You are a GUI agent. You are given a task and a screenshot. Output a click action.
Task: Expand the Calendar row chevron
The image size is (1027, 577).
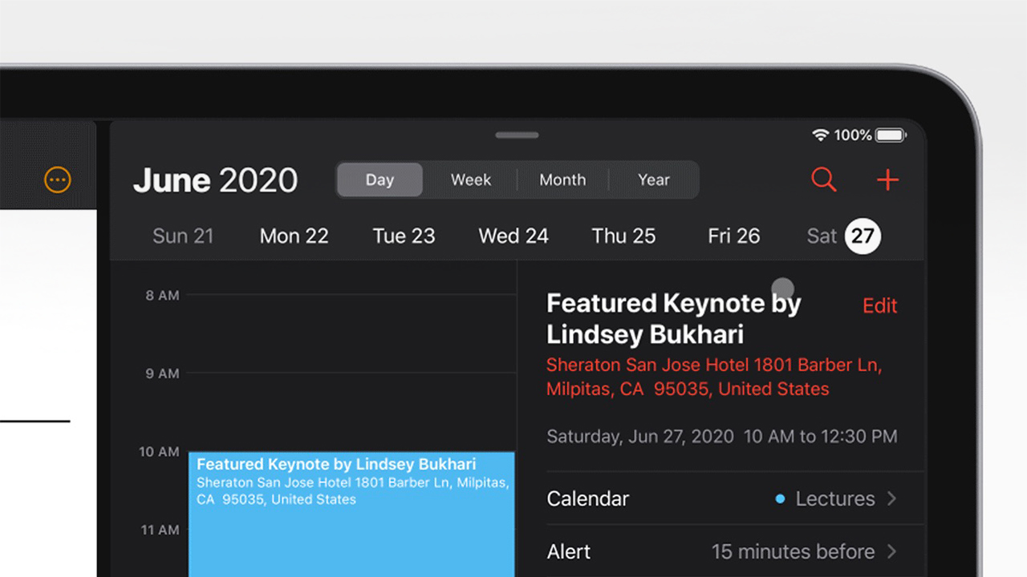(891, 498)
